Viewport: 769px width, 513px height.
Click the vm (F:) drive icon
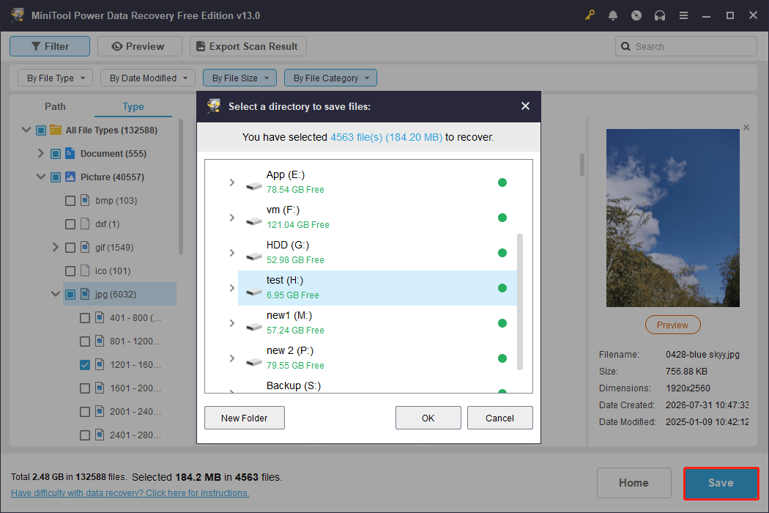coord(253,221)
